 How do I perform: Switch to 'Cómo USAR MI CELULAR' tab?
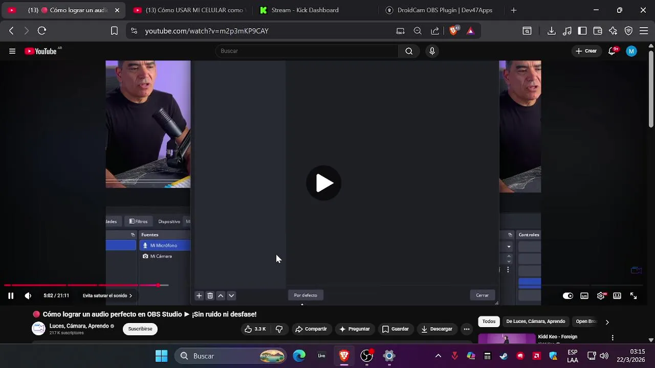click(189, 10)
